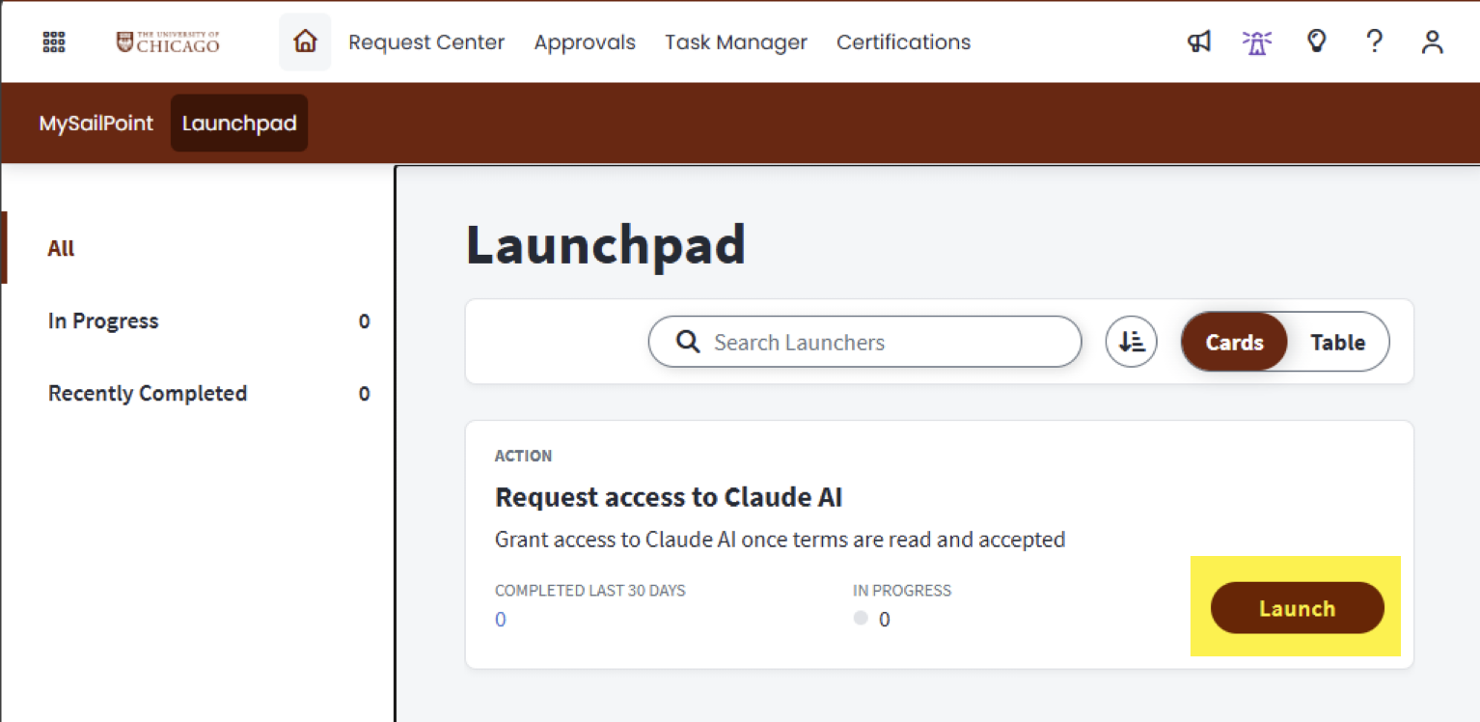Click the purple lighthouse icon

pyautogui.click(x=1257, y=42)
